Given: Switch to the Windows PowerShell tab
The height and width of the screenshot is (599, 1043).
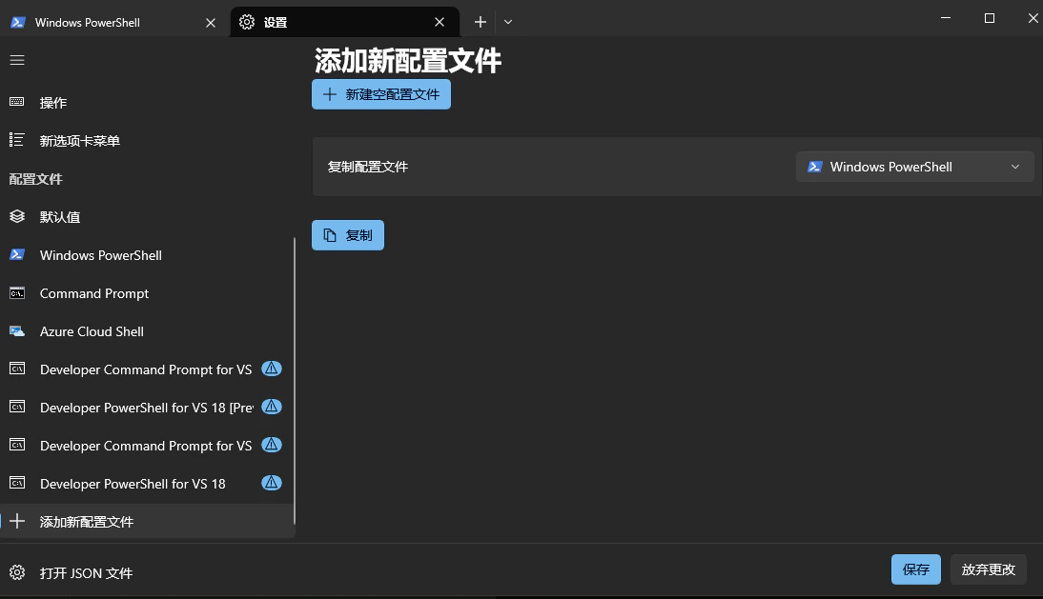Looking at the screenshot, I should (114, 22).
